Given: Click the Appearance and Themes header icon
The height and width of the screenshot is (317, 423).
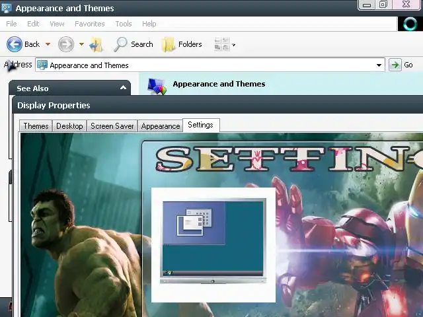Looking at the screenshot, I should (x=157, y=87).
